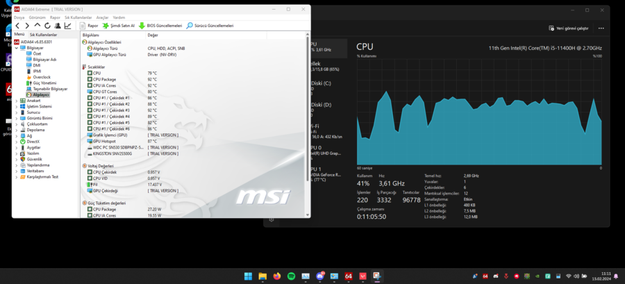Viewport: 625px width, 284px height.
Task: Click the up-level arrow in AIDA64 toolbar
Action: pyautogui.click(x=37, y=26)
